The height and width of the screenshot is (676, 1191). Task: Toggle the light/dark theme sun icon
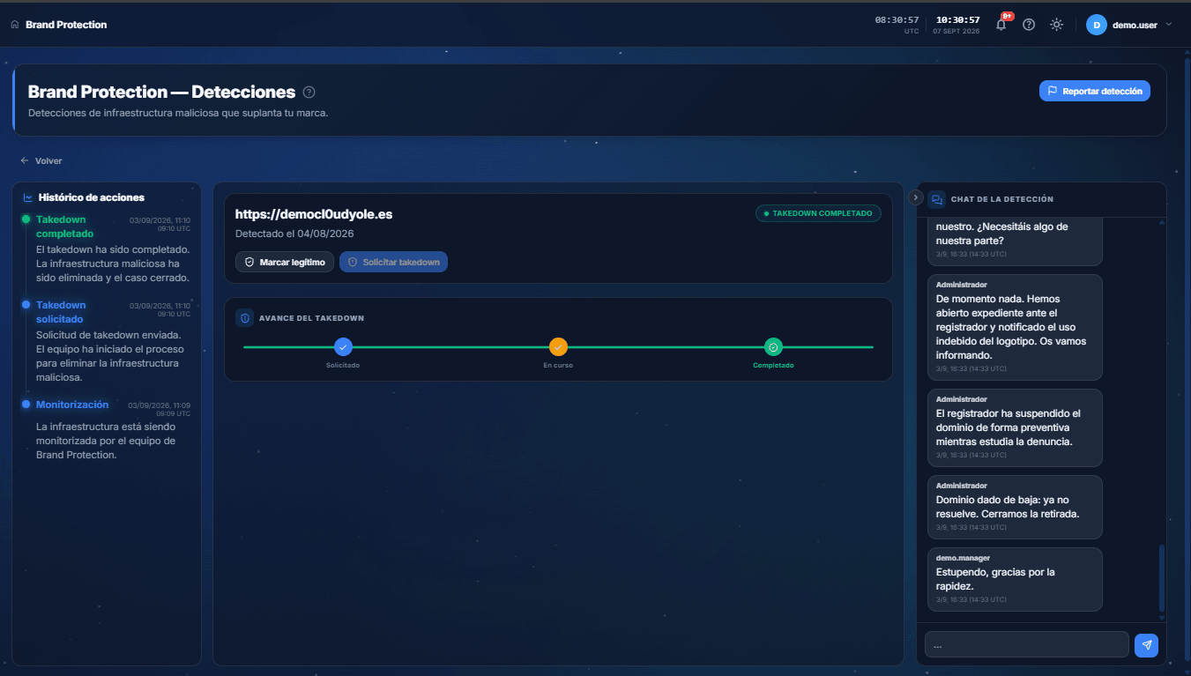coord(1056,25)
